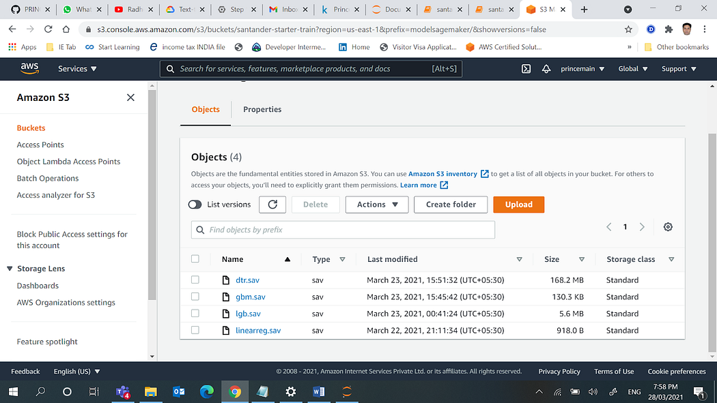Screen dimensions: 717x403
Task: Open Chrome profile avatar
Action: tap(686, 29)
